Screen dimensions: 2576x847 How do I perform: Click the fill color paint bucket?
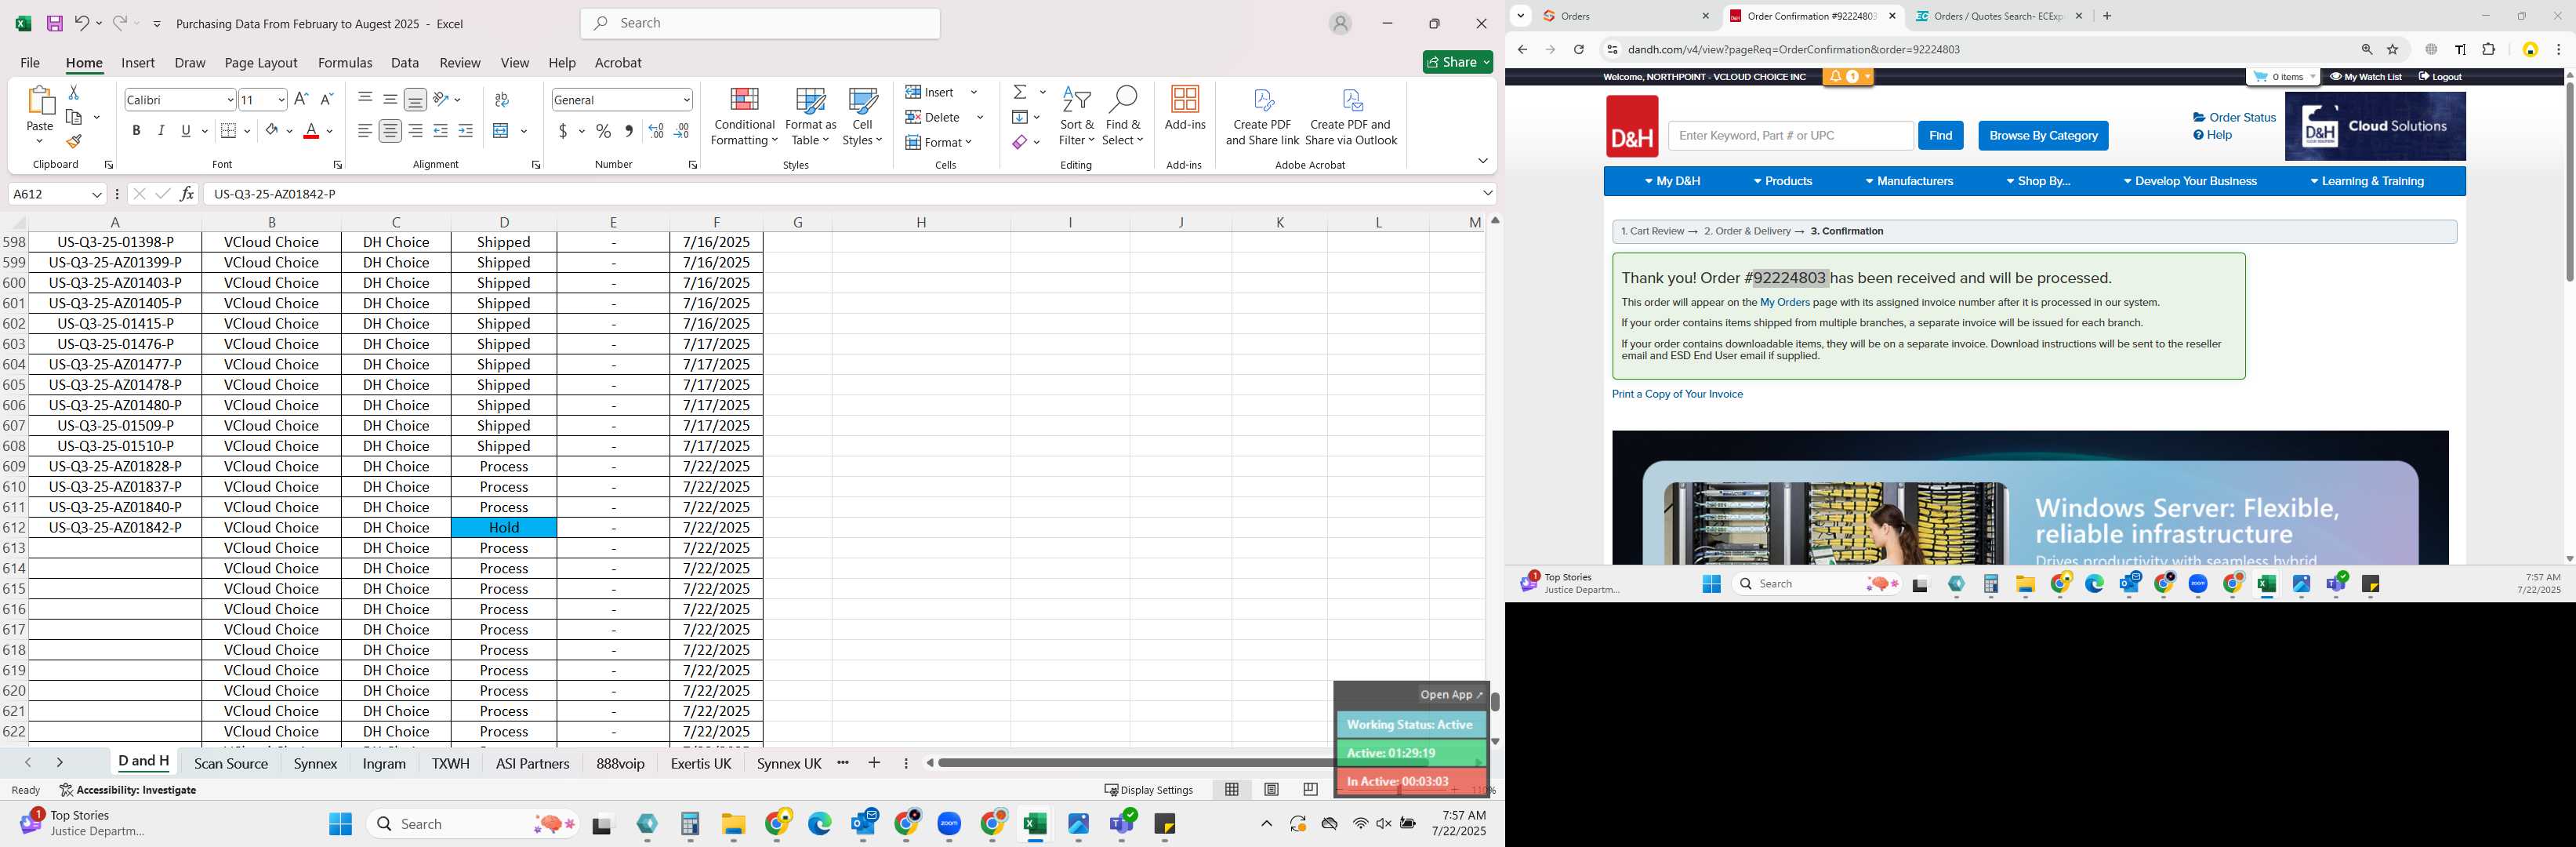coord(271,131)
